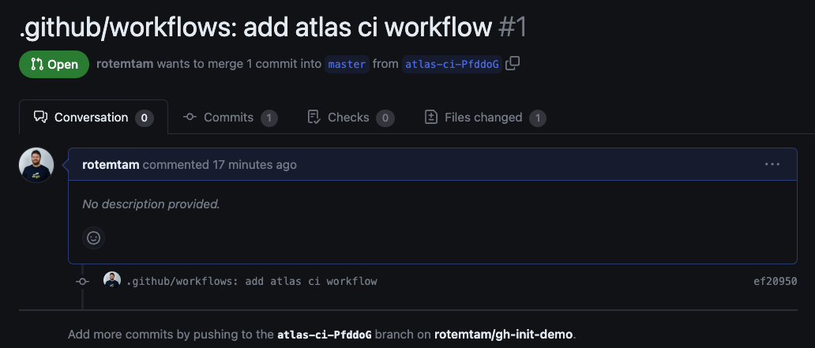Click the Commits tab commit icon
This screenshot has width=815, height=348.
tap(190, 118)
